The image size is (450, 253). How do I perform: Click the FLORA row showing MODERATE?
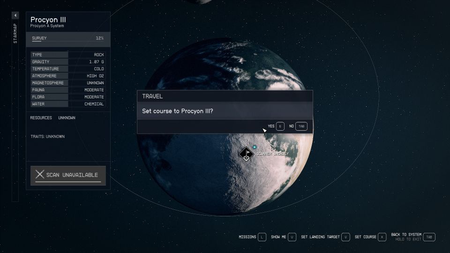point(68,97)
